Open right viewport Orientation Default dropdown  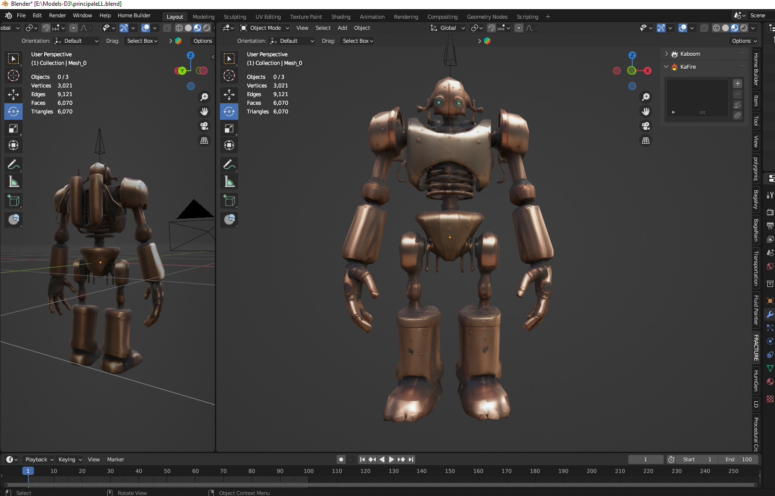[292, 41]
